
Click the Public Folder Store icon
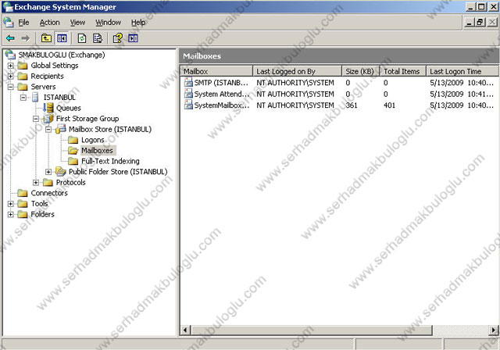pyautogui.click(x=61, y=172)
